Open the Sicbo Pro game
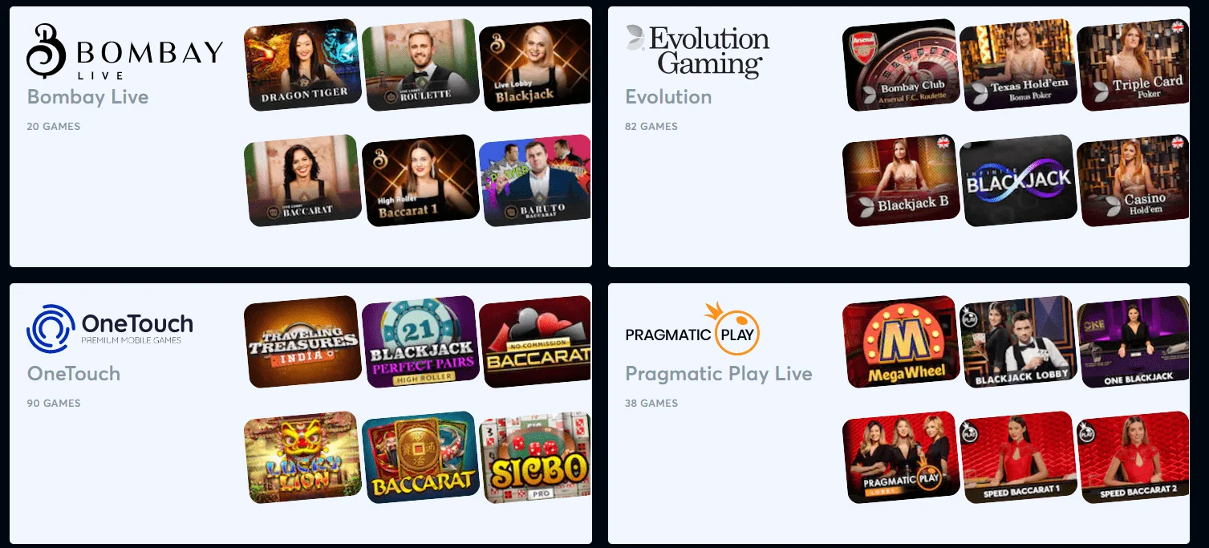The image size is (1209, 548). pyautogui.click(x=534, y=457)
